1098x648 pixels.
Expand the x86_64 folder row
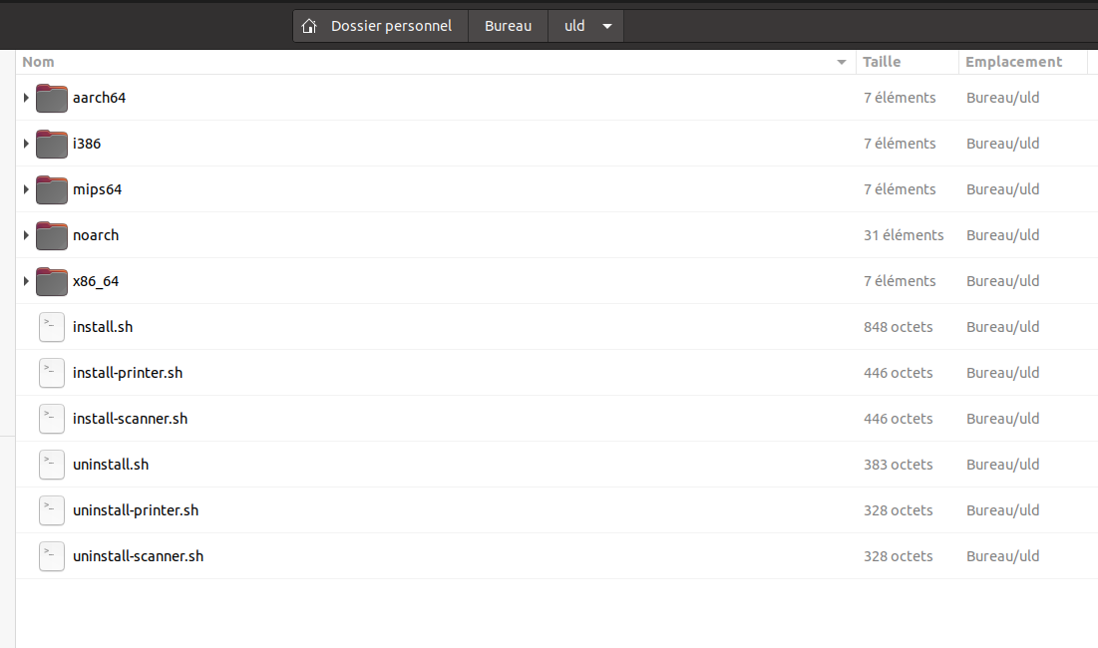(x=26, y=281)
